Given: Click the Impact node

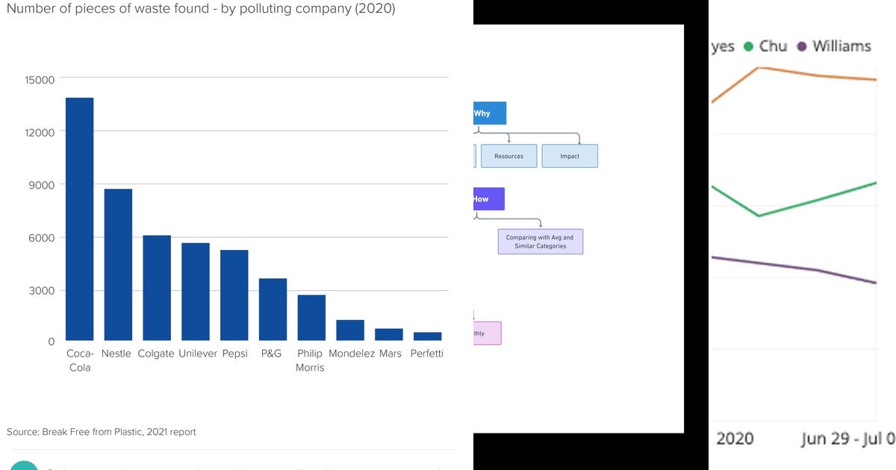Looking at the screenshot, I should point(570,156).
